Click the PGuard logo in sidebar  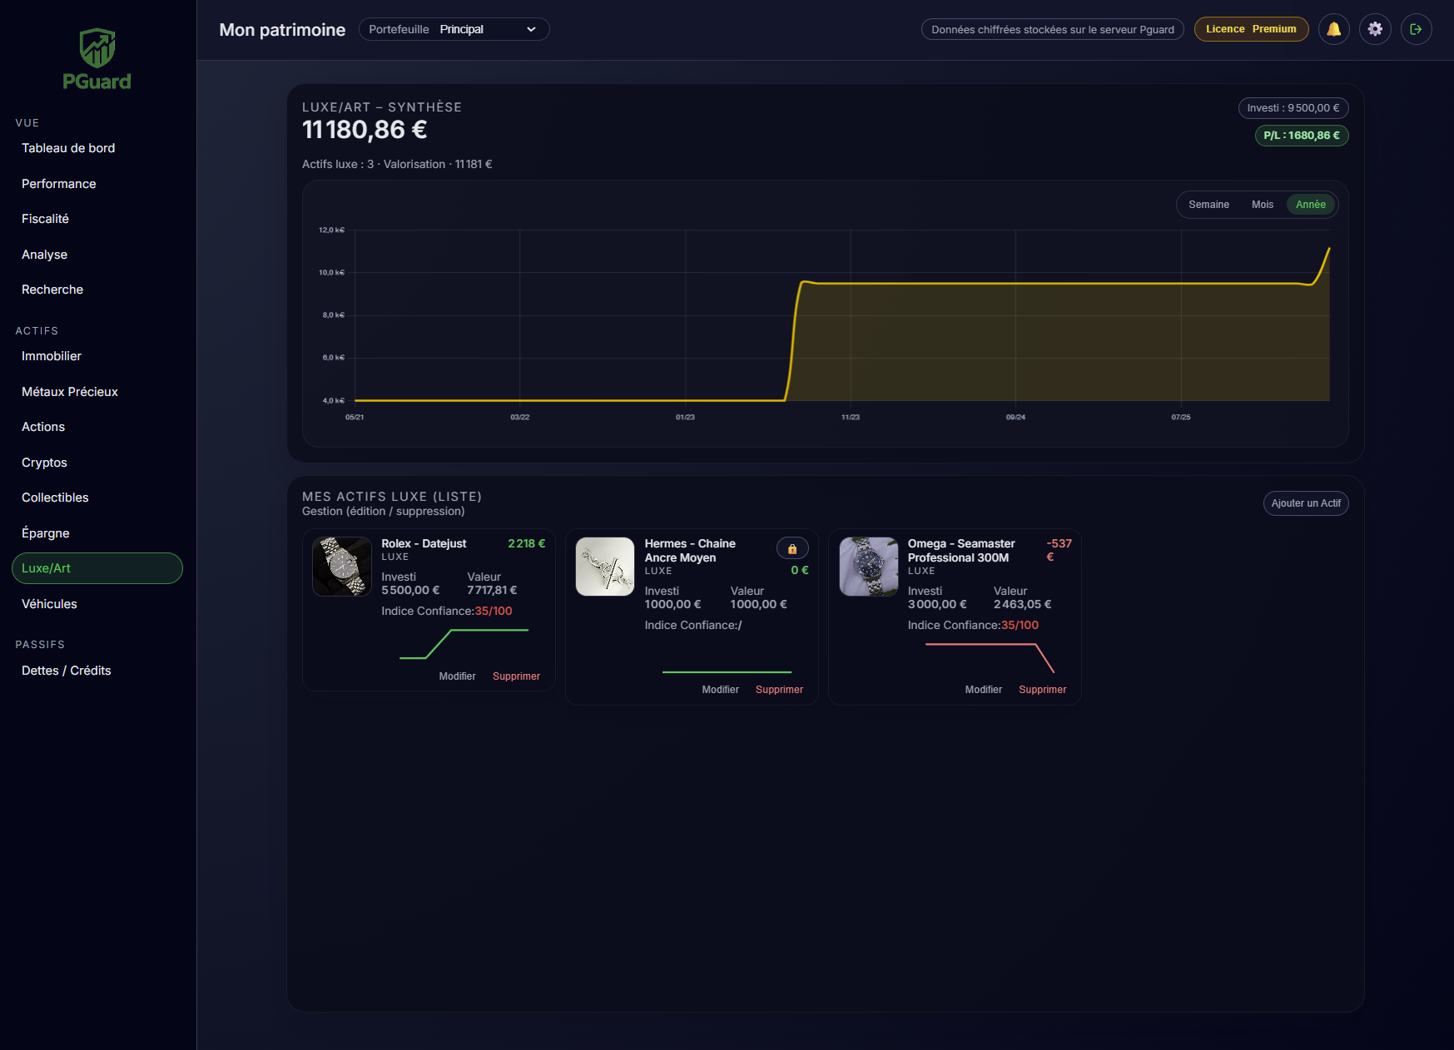point(97,59)
